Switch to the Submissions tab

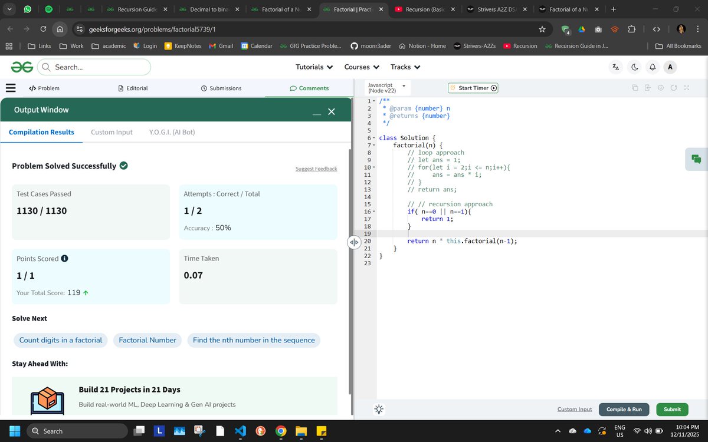click(x=221, y=88)
